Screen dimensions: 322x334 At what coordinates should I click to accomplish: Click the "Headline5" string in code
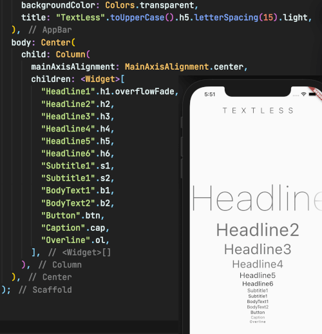[68, 141]
